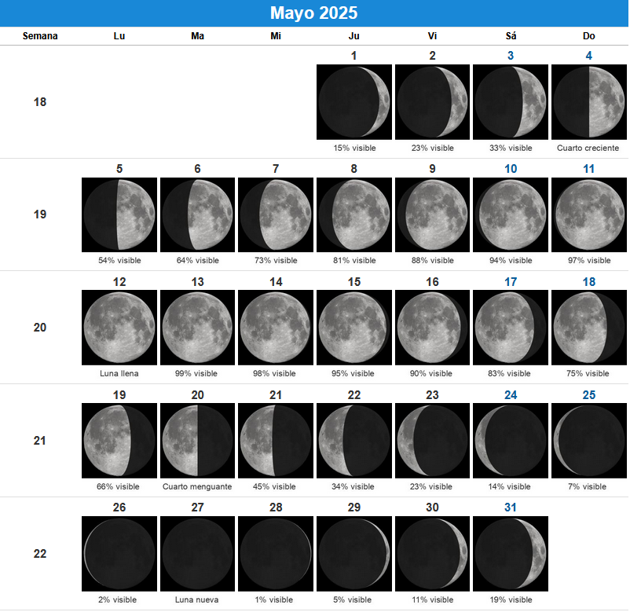Viewport: 630px width, 612px height.
Task: Click the 54% visible moon on May 5
Action: [119, 214]
